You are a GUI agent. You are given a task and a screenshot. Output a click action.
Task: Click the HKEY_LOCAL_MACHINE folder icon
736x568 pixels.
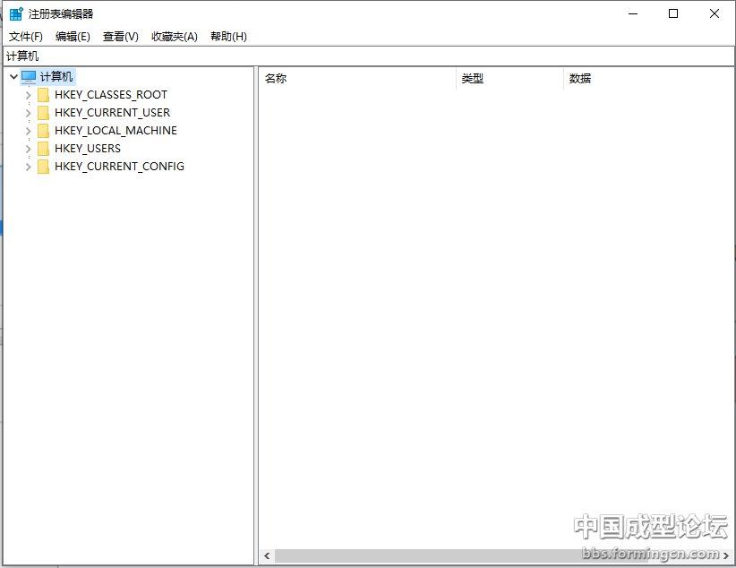pyautogui.click(x=44, y=131)
